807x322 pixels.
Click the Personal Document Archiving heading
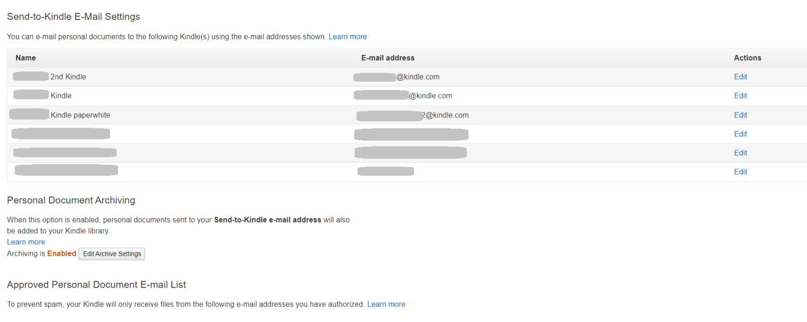[71, 200]
